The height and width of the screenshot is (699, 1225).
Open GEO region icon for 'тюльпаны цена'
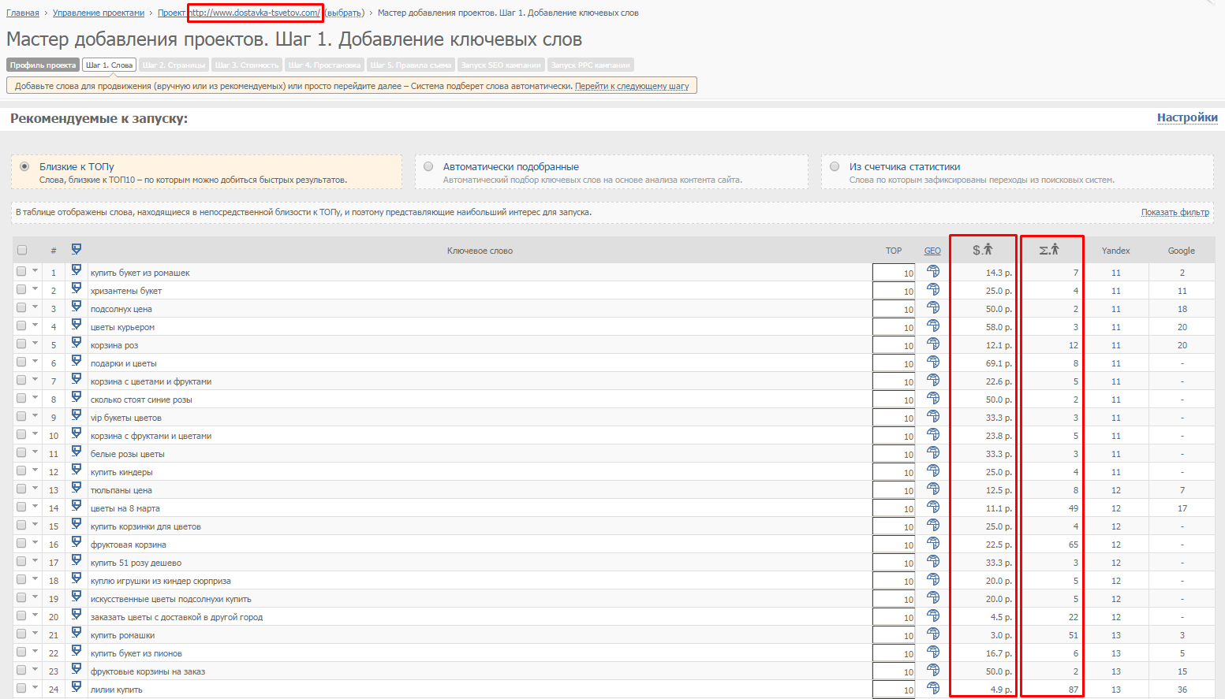(x=933, y=489)
